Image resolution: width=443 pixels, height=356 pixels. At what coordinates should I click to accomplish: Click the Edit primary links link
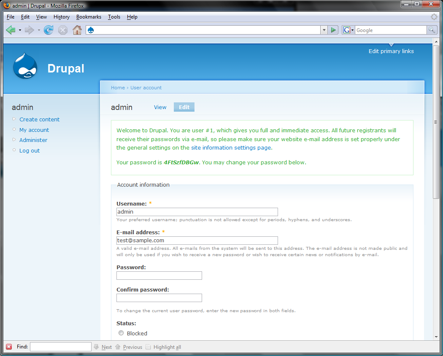click(391, 51)
